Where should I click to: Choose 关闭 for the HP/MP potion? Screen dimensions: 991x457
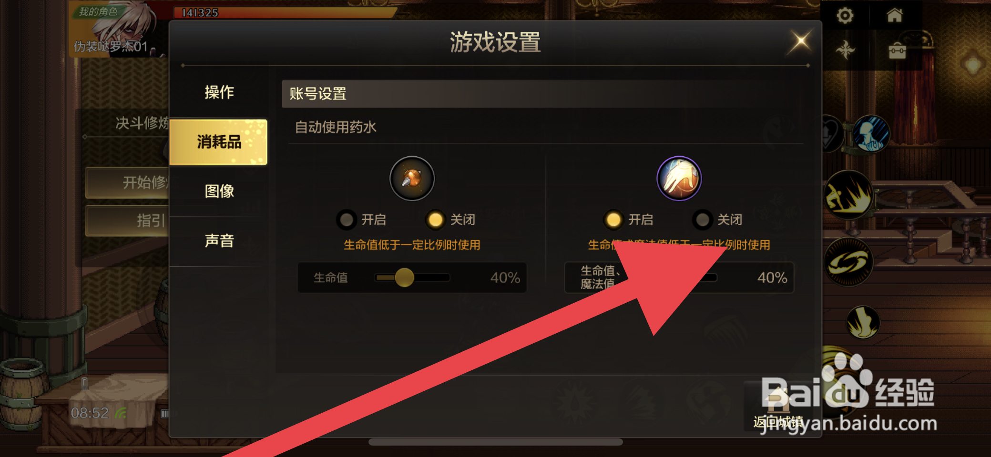point(717,219)
